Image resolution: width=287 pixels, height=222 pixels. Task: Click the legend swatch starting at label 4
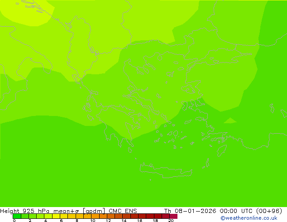(48, 216)
